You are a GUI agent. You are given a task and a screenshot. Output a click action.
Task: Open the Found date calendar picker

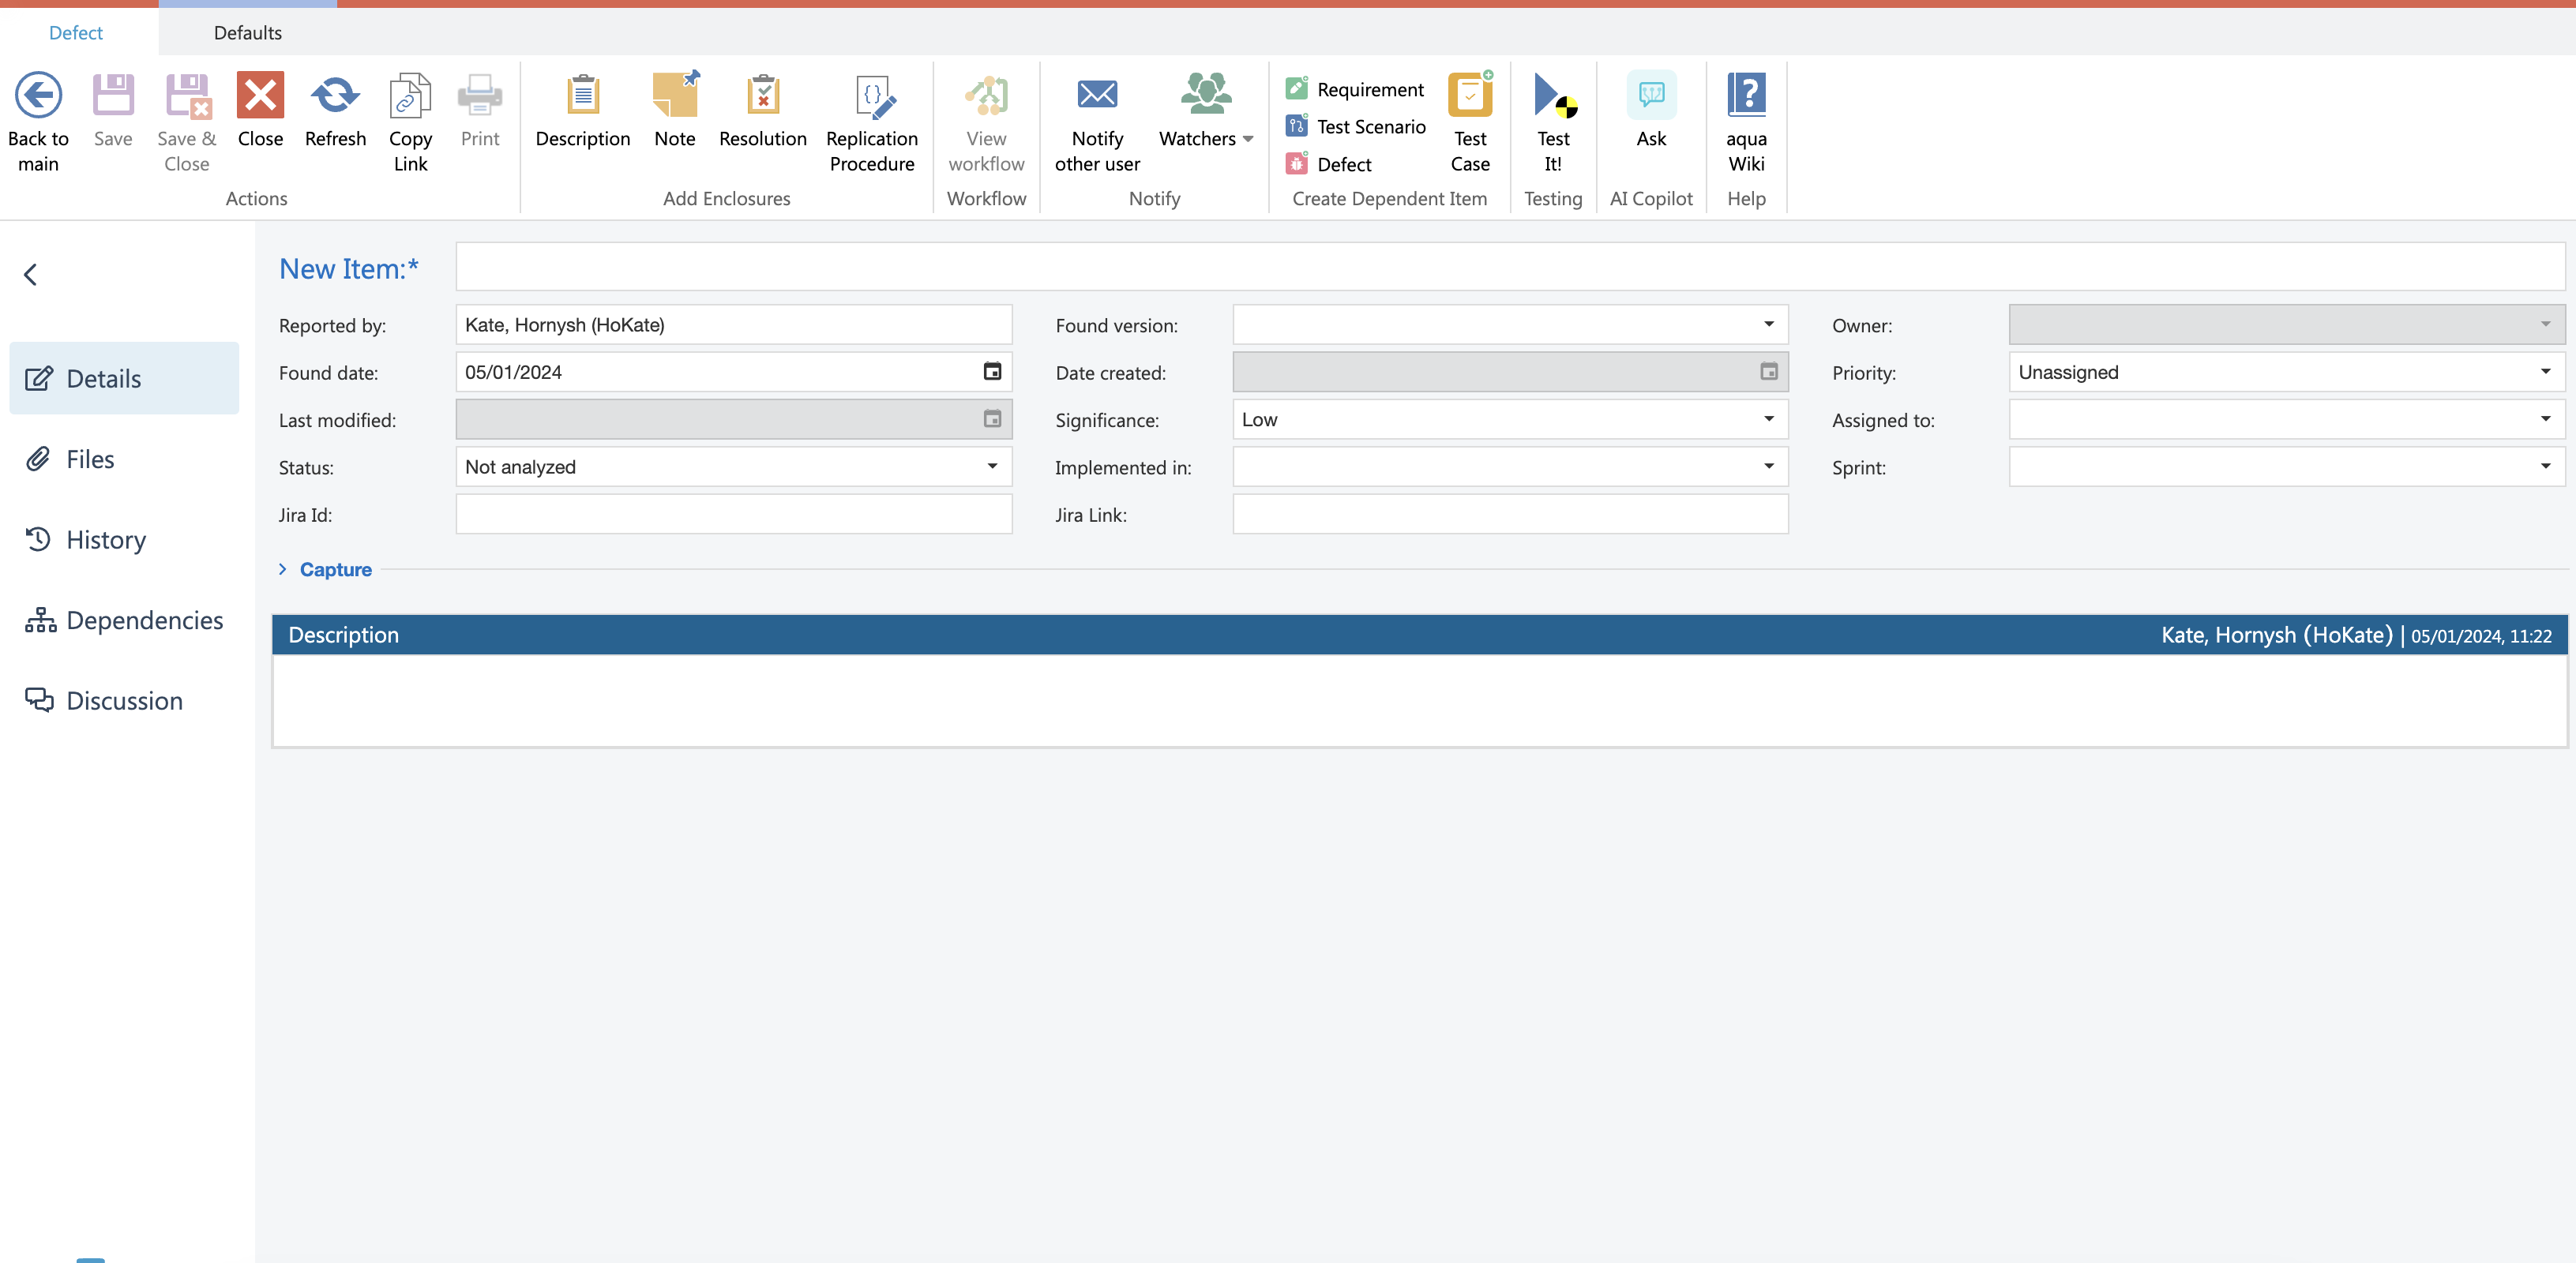992,372
